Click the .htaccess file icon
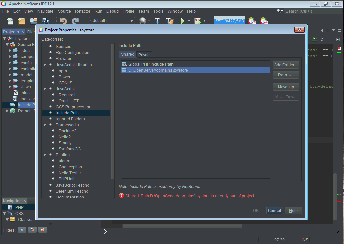This screenshot has height=244, width=344. coord(15,93)
